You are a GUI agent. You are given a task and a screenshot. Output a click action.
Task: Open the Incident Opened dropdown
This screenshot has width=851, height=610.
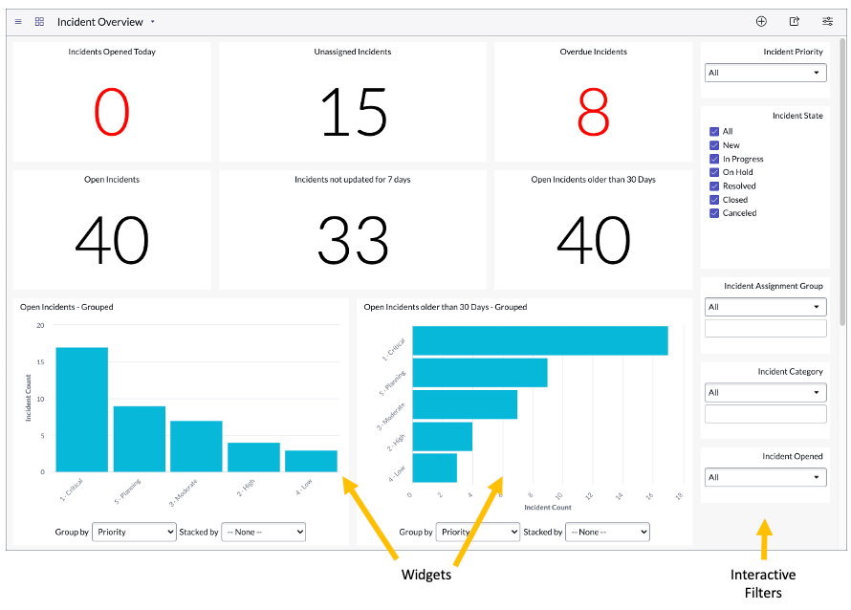(x=765, y=477)
